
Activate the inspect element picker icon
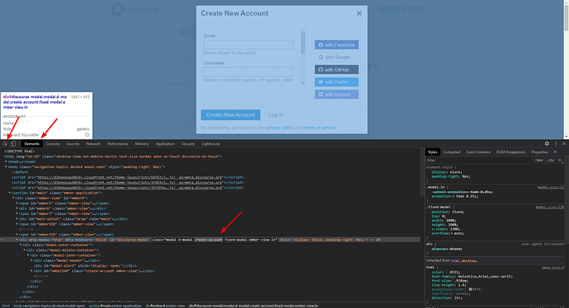click(5, 144)
